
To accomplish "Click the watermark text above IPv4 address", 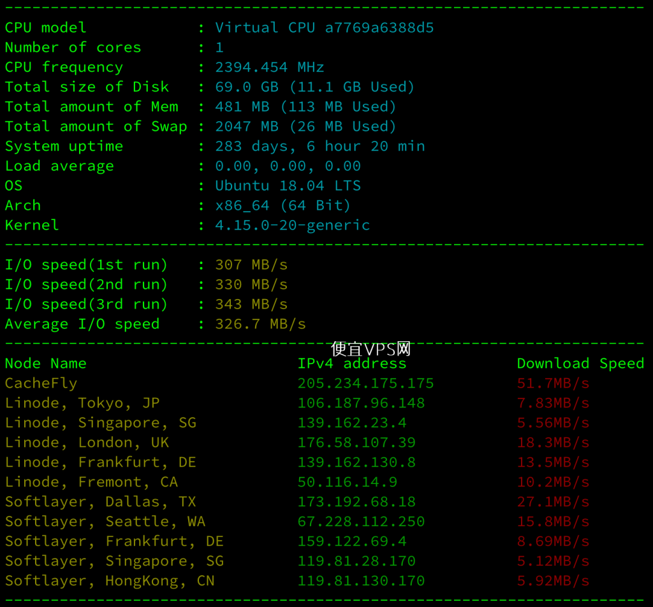I will (371, 349).
